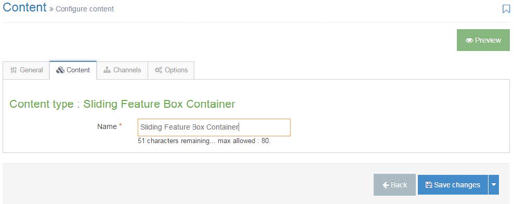Image resolution: width=514 pixels, height=204 pixels.
Task: Click the eye icon on the Preview button
Action: (x=469, y=41)
